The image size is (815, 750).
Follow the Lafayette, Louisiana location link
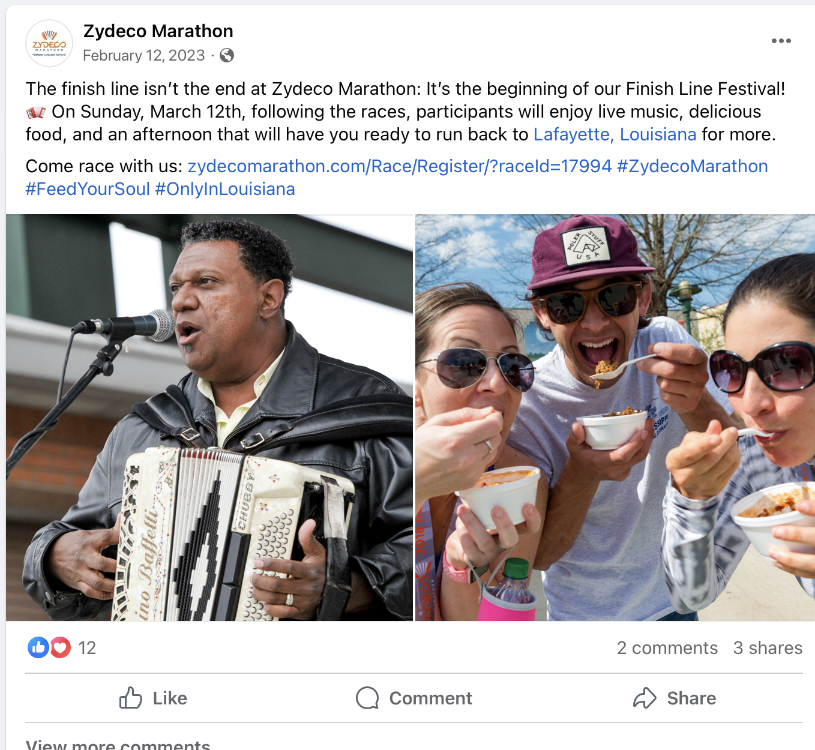(x=615, y=134)
